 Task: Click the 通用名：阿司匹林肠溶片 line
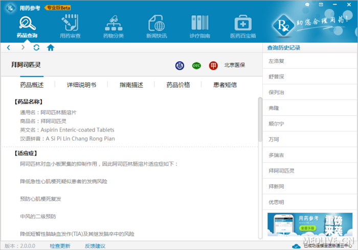coord(48,112)
